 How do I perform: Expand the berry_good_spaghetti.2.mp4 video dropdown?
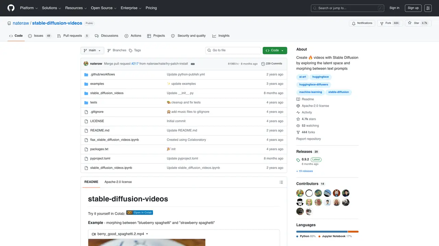coord(120,234)
